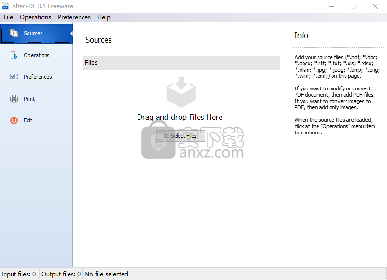Minimize the AlterPDF window
387x280 pixels.
[x=332, y=6]
